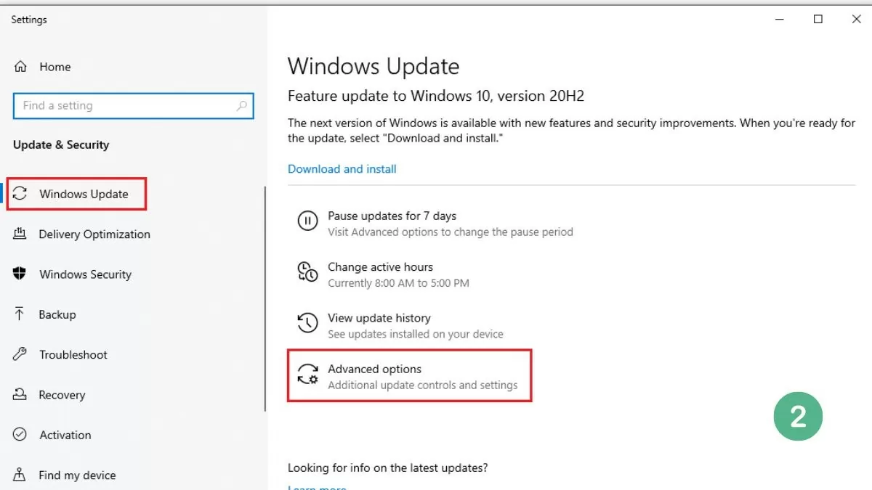Click the Home house icon
This screenshot has width=872, height=490.
[x=19, y=66]
